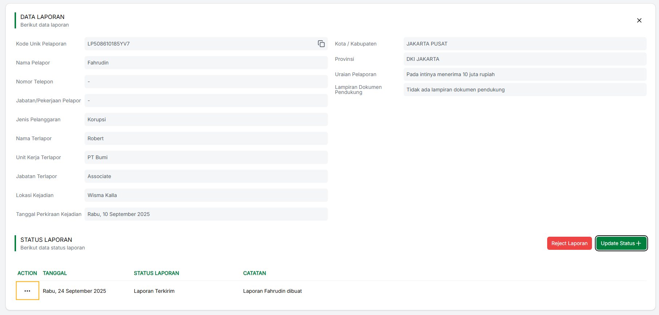659x315 pixels.
Task: Click the Tanggal Perkiraan Kejadian label
Action: pyautogui.click(x=49, y=214)
